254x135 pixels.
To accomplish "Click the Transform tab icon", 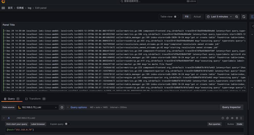I will click(26, 99).
